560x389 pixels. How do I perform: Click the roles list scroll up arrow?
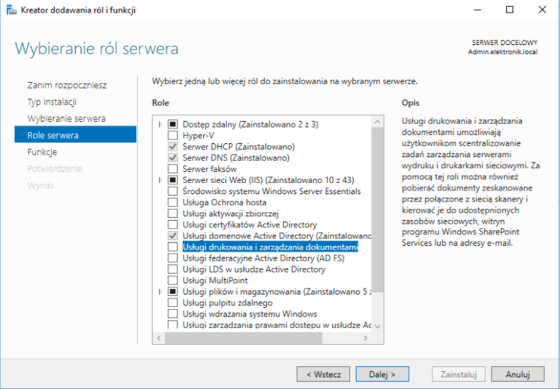coord(378,122)
